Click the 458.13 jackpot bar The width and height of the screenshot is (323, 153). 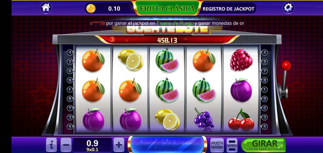[167, 40]
